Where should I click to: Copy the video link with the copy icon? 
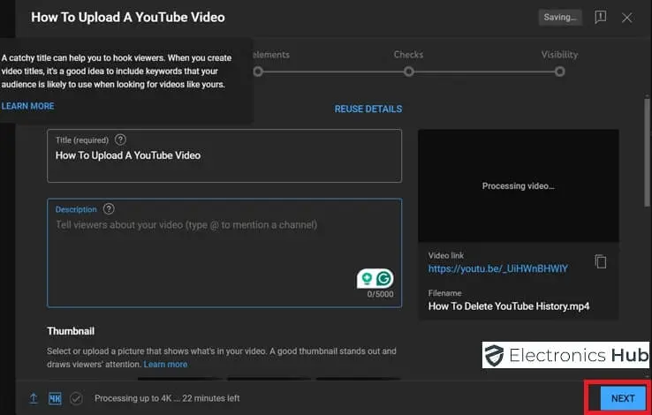pyautogui.click(x=600, y=261)
